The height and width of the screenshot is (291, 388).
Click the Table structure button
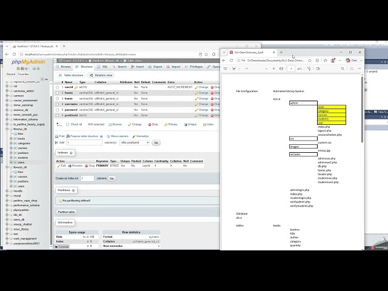coord(71,75)
